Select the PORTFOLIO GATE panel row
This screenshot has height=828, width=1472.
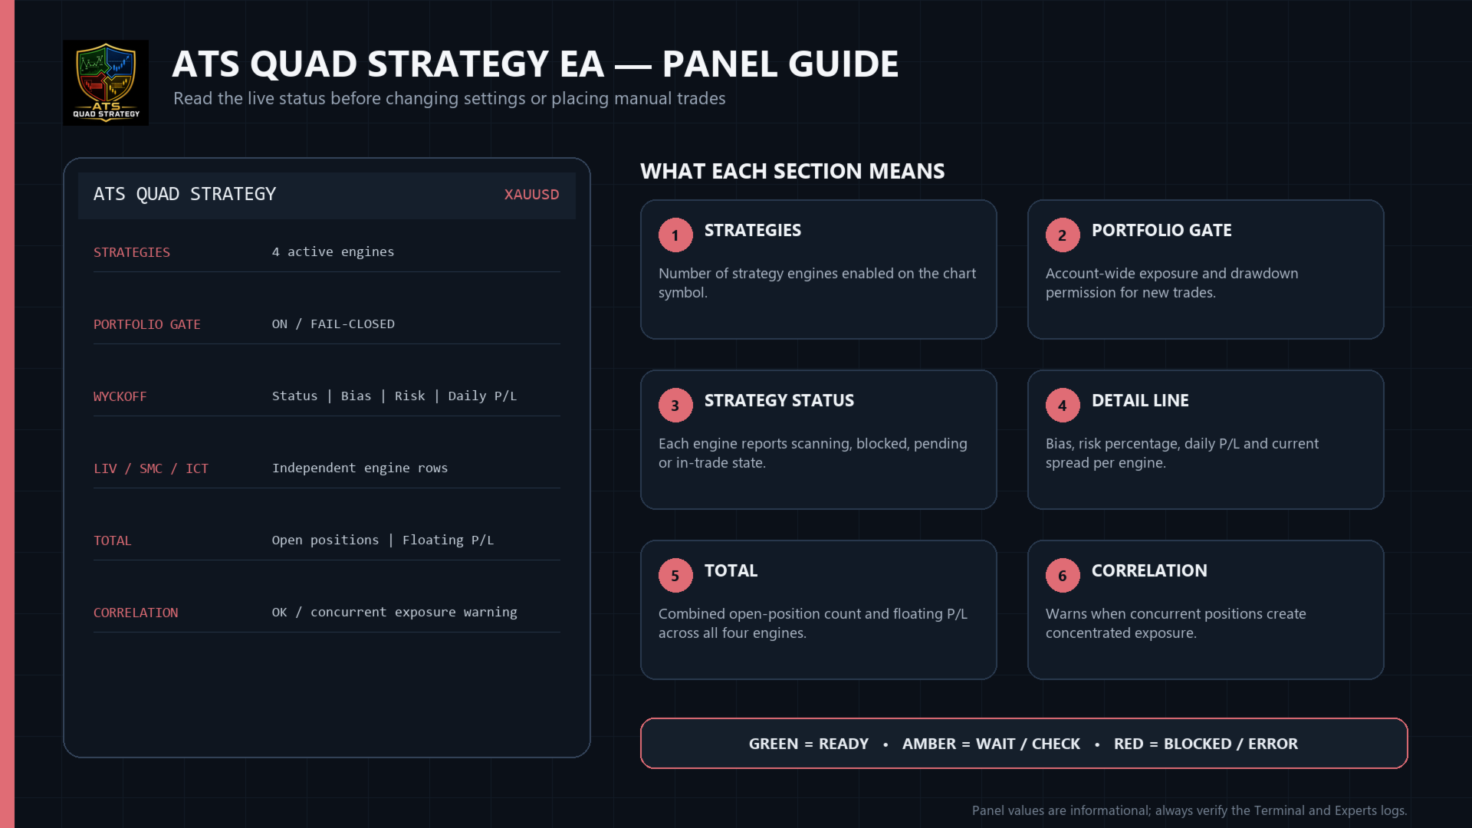(327, 324)
